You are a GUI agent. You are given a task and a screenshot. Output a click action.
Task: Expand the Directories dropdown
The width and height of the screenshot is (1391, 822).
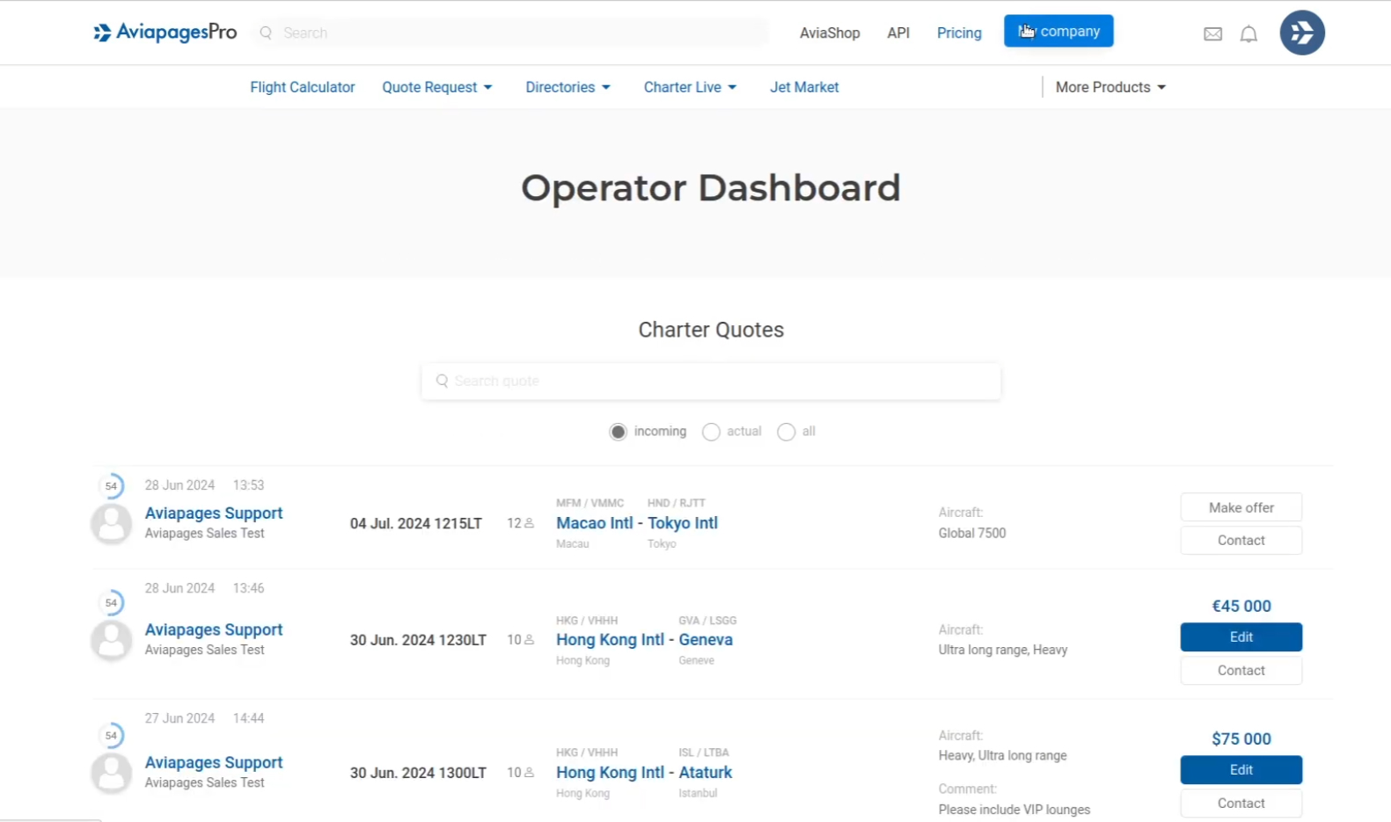[x=567, y=87]
